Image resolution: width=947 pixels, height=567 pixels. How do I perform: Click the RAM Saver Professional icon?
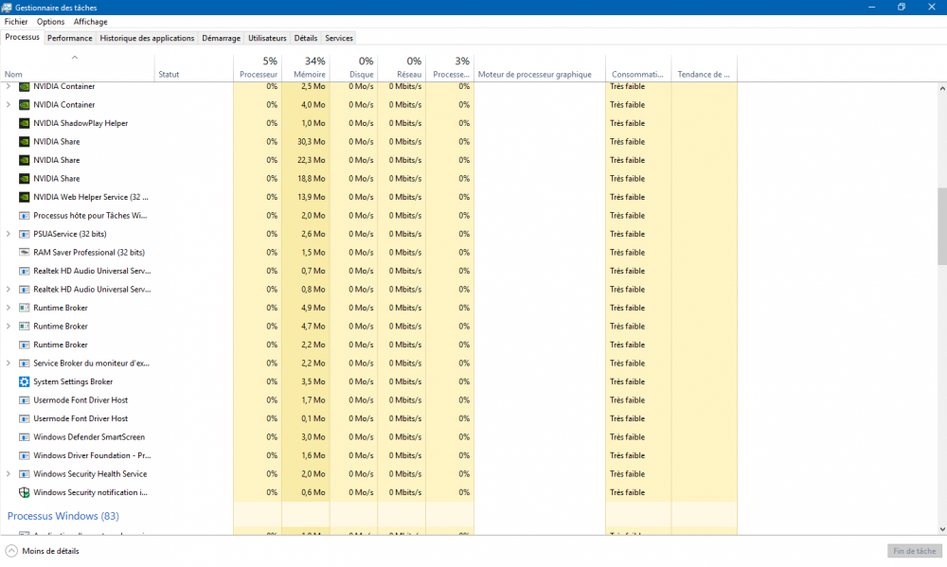click(x=25, y=253)
